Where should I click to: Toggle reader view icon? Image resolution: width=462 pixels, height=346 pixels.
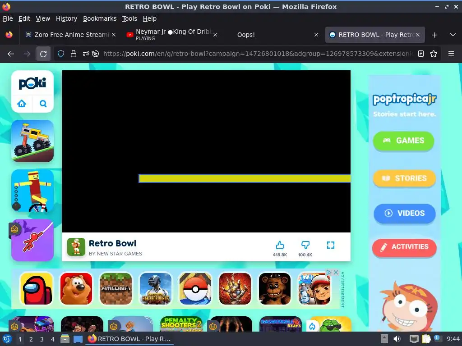point(421,54)
